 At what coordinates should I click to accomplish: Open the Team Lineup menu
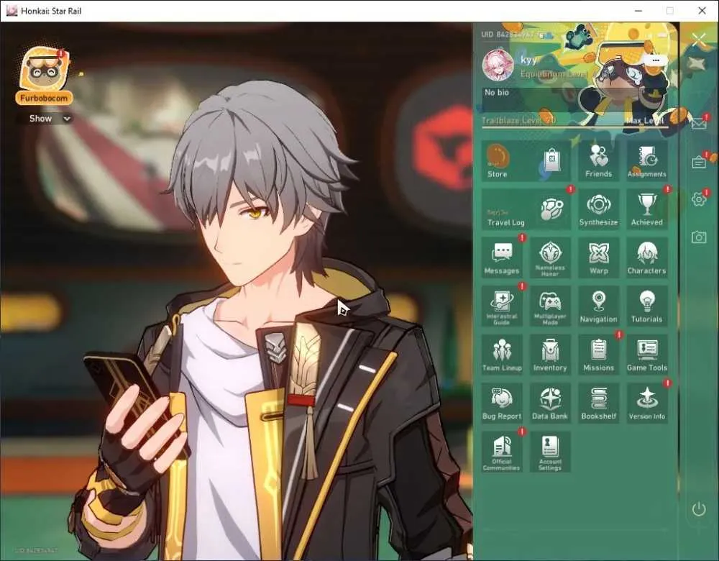click(502, 355)
